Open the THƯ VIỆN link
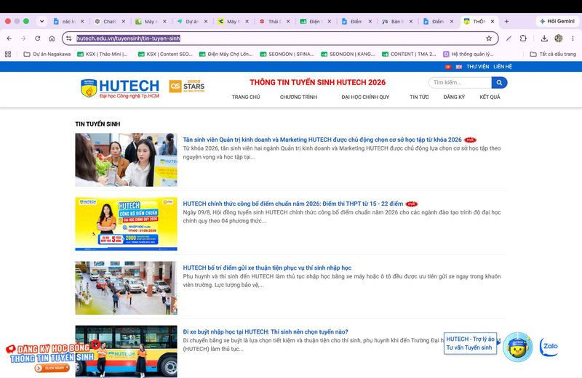This screenshot has width=582, height=378. (x=478, y=67)
